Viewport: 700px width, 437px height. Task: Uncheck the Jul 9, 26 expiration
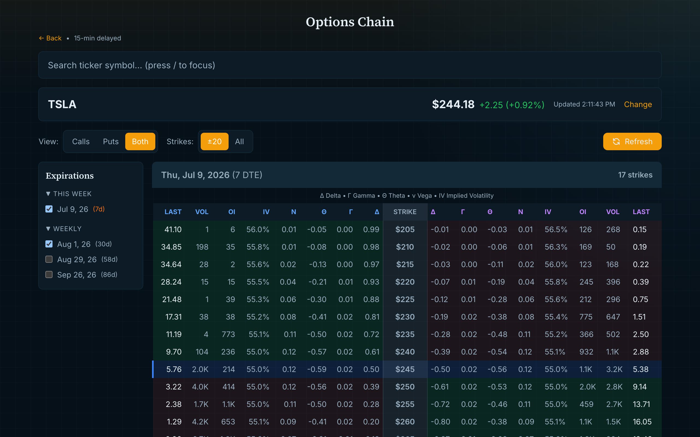(49, 209)
